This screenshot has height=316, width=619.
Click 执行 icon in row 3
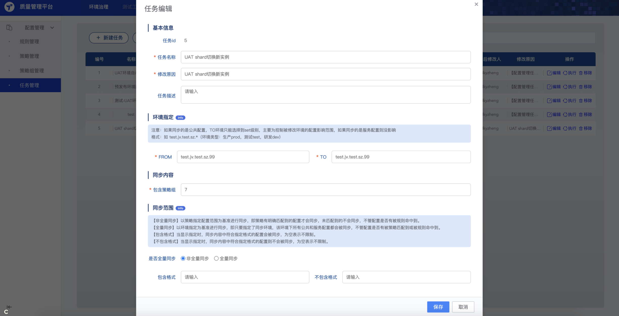[565, 101]
